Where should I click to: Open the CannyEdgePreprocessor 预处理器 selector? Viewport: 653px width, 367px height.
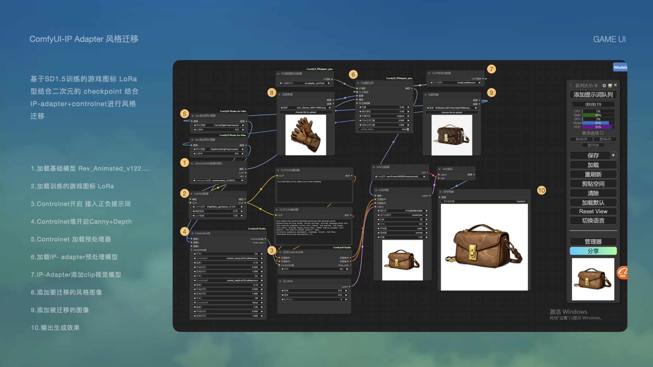point(219,125)
